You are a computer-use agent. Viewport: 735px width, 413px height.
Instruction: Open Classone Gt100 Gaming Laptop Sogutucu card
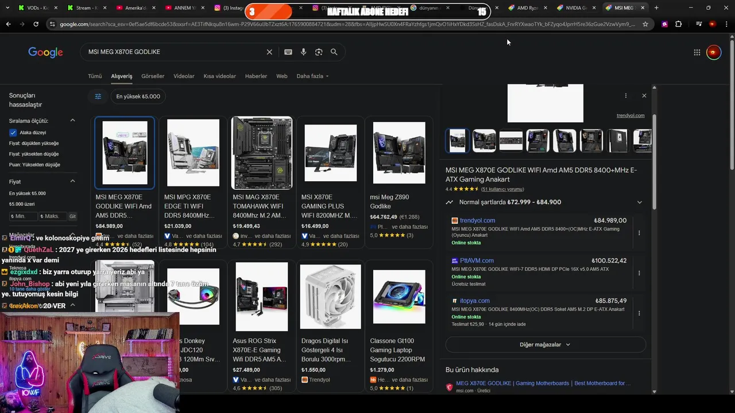pyautogui.click(x=399, y=326)
